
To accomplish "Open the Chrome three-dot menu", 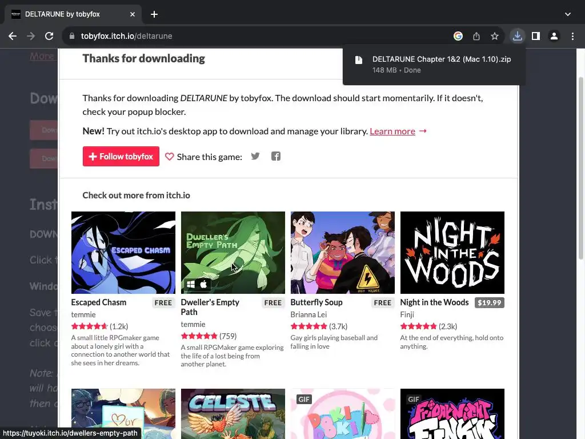I will point(572,36).
